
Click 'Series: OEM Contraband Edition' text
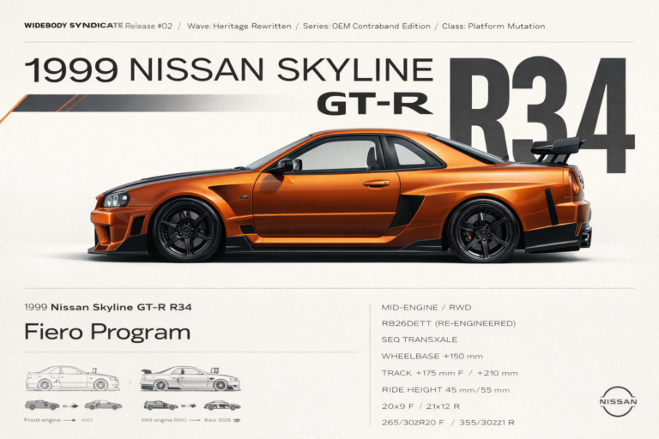click(366, 26)
